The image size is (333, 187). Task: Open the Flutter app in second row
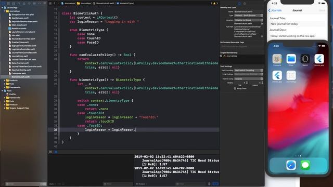277,75
